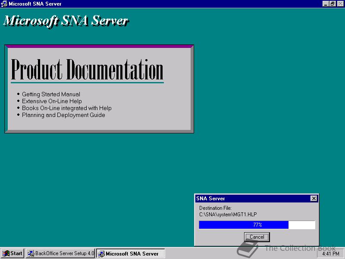This screenshot has width=345, height=259.
Task: Click the BackOffice Server Setup taskbar icon
Action: click(x=31, y=253)
